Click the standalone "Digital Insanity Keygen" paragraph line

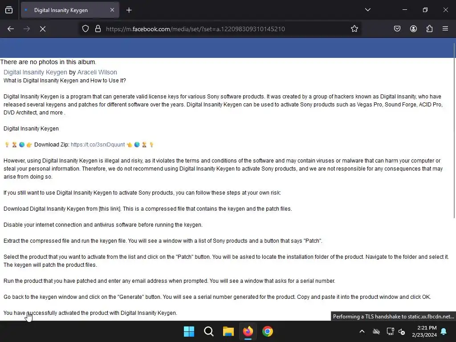click(31, 129)
